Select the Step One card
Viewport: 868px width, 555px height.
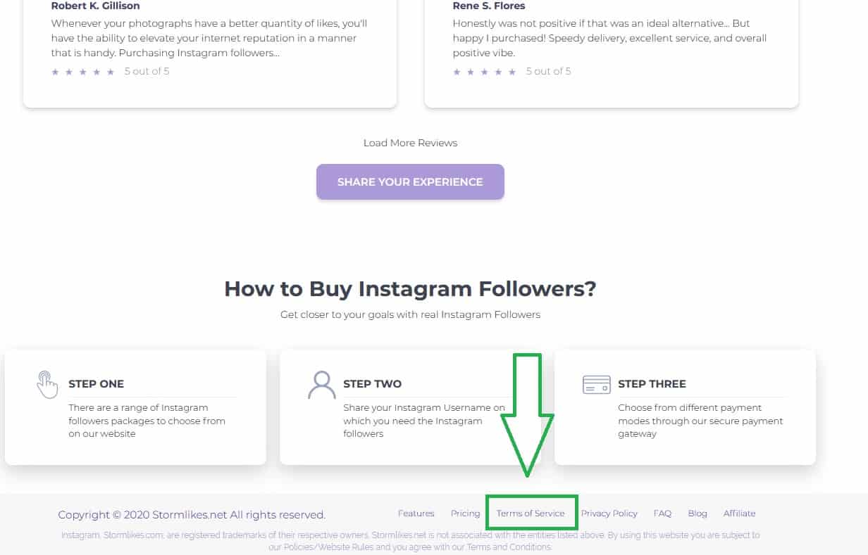135,407
